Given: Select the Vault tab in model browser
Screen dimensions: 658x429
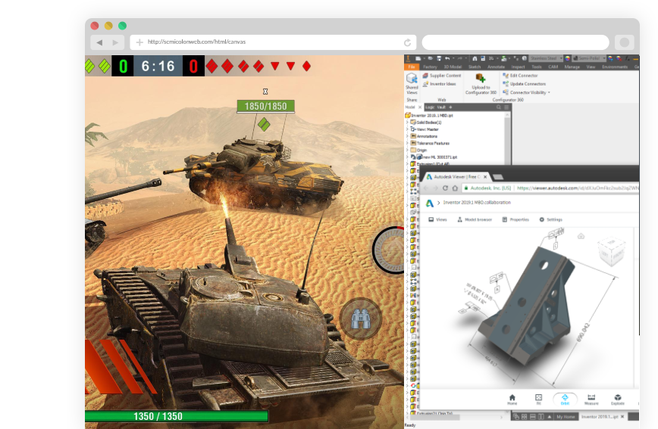Looking at the screenshot, I should 441,107.
